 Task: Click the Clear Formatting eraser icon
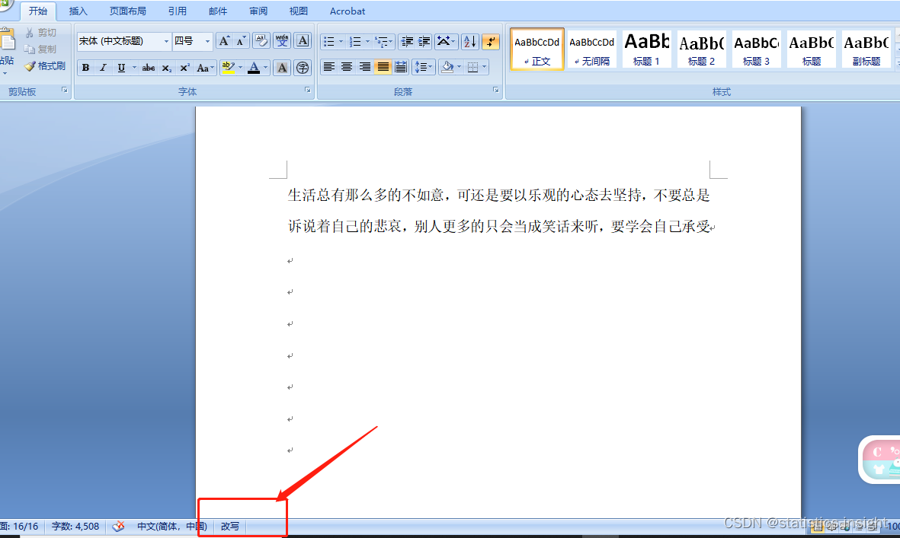point(261,41)
